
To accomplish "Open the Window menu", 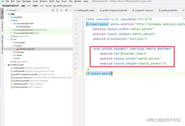I will click(x=78, y=1).
